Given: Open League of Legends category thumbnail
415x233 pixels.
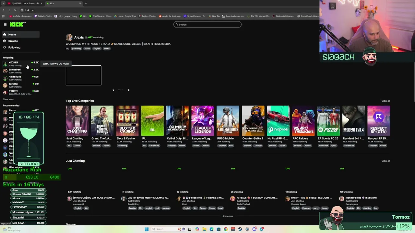Looking at the screenshot, I should 203,121.
